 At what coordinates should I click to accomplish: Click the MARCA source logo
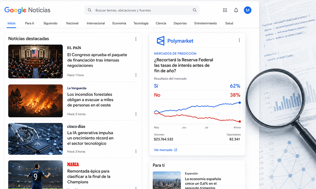pyautogui.click(x=73, y=165)
